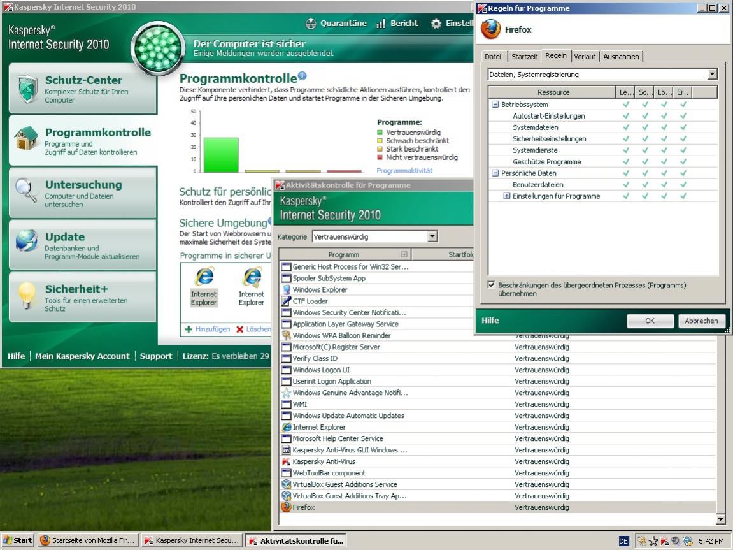733x550 pixels.
Task: Switch to the Datei tab
Action: 493,57
